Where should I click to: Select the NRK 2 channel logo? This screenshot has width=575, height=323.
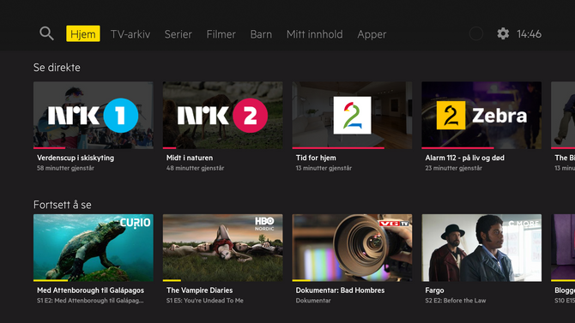pyautogui.click(x=222, y=116)
